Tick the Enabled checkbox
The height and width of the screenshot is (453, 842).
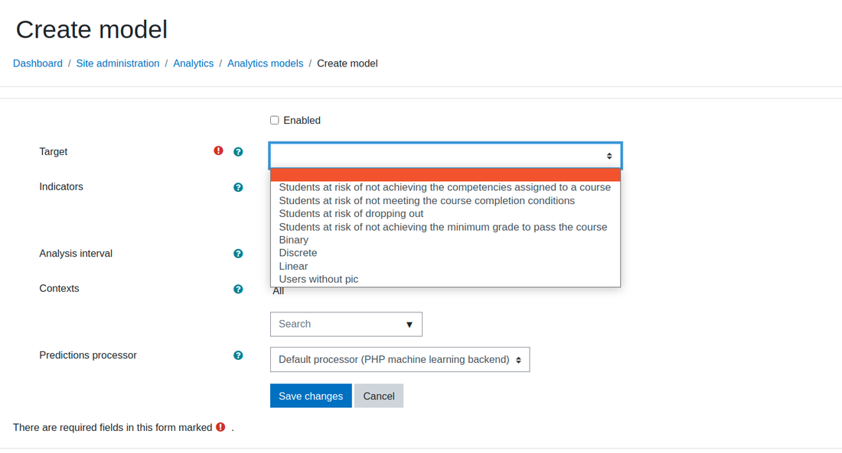pos(274,120)
